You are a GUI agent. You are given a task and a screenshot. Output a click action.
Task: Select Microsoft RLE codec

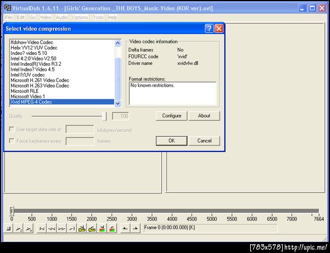tap(62, 91)
